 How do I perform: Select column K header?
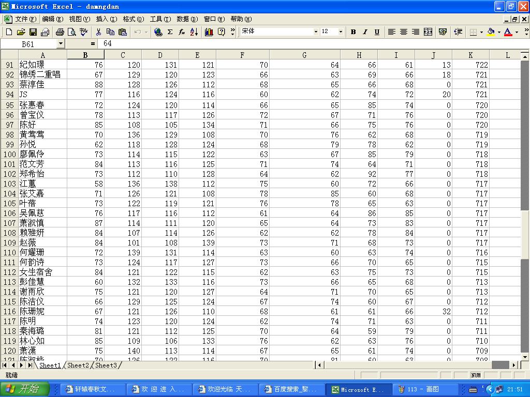470,55
